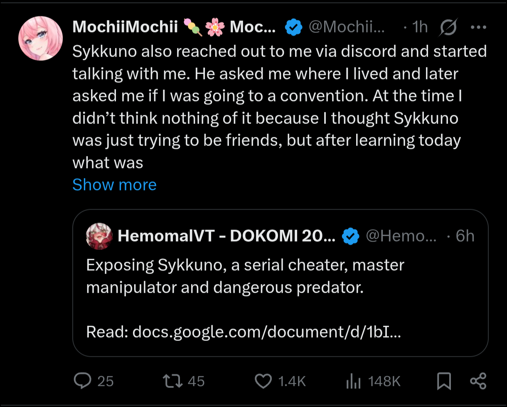Open HemomalVT's small avatar

coord(99,236)
